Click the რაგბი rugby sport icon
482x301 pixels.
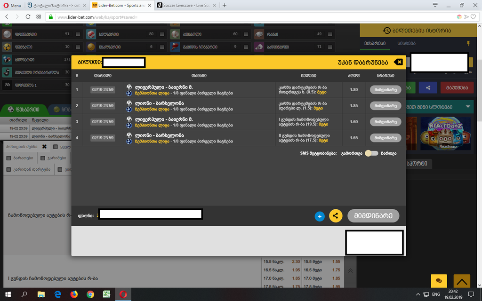pos(259,34)
